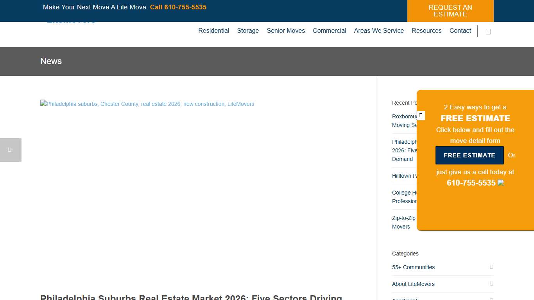This screenshot has height=300, width=534.
Task: Click the image icon beside 610-755-5535 in the popup
Action: (x=500, y=182)
